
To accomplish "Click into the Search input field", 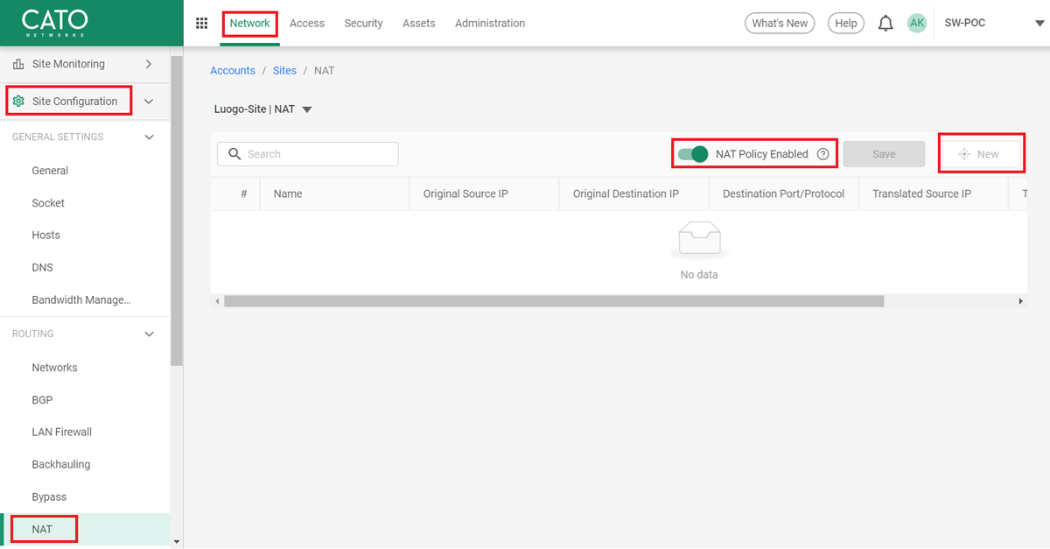I will [308, 154].
